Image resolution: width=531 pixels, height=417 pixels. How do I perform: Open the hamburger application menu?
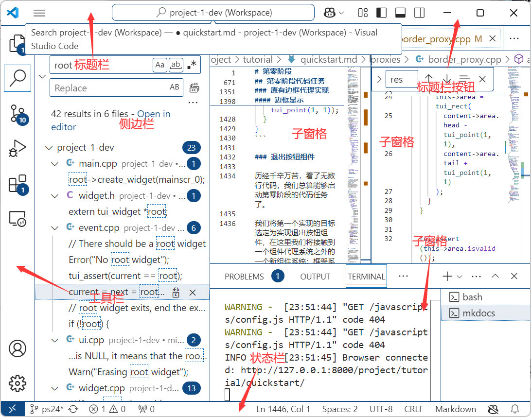[x=39, y=13]
